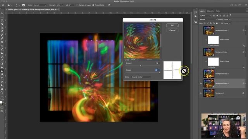Open the brush preset picker arrow
This screenshot has height=139, width=248.
tap(19, 5)
